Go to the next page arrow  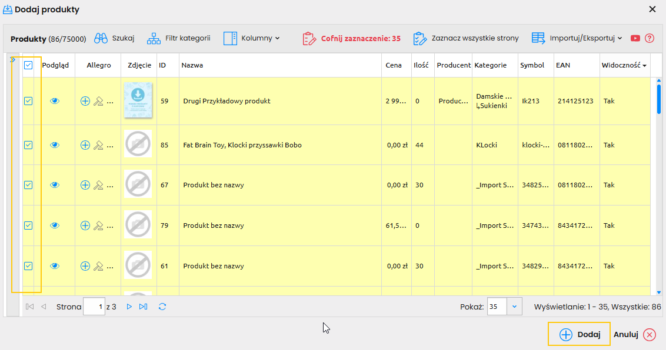coord(129,307)
